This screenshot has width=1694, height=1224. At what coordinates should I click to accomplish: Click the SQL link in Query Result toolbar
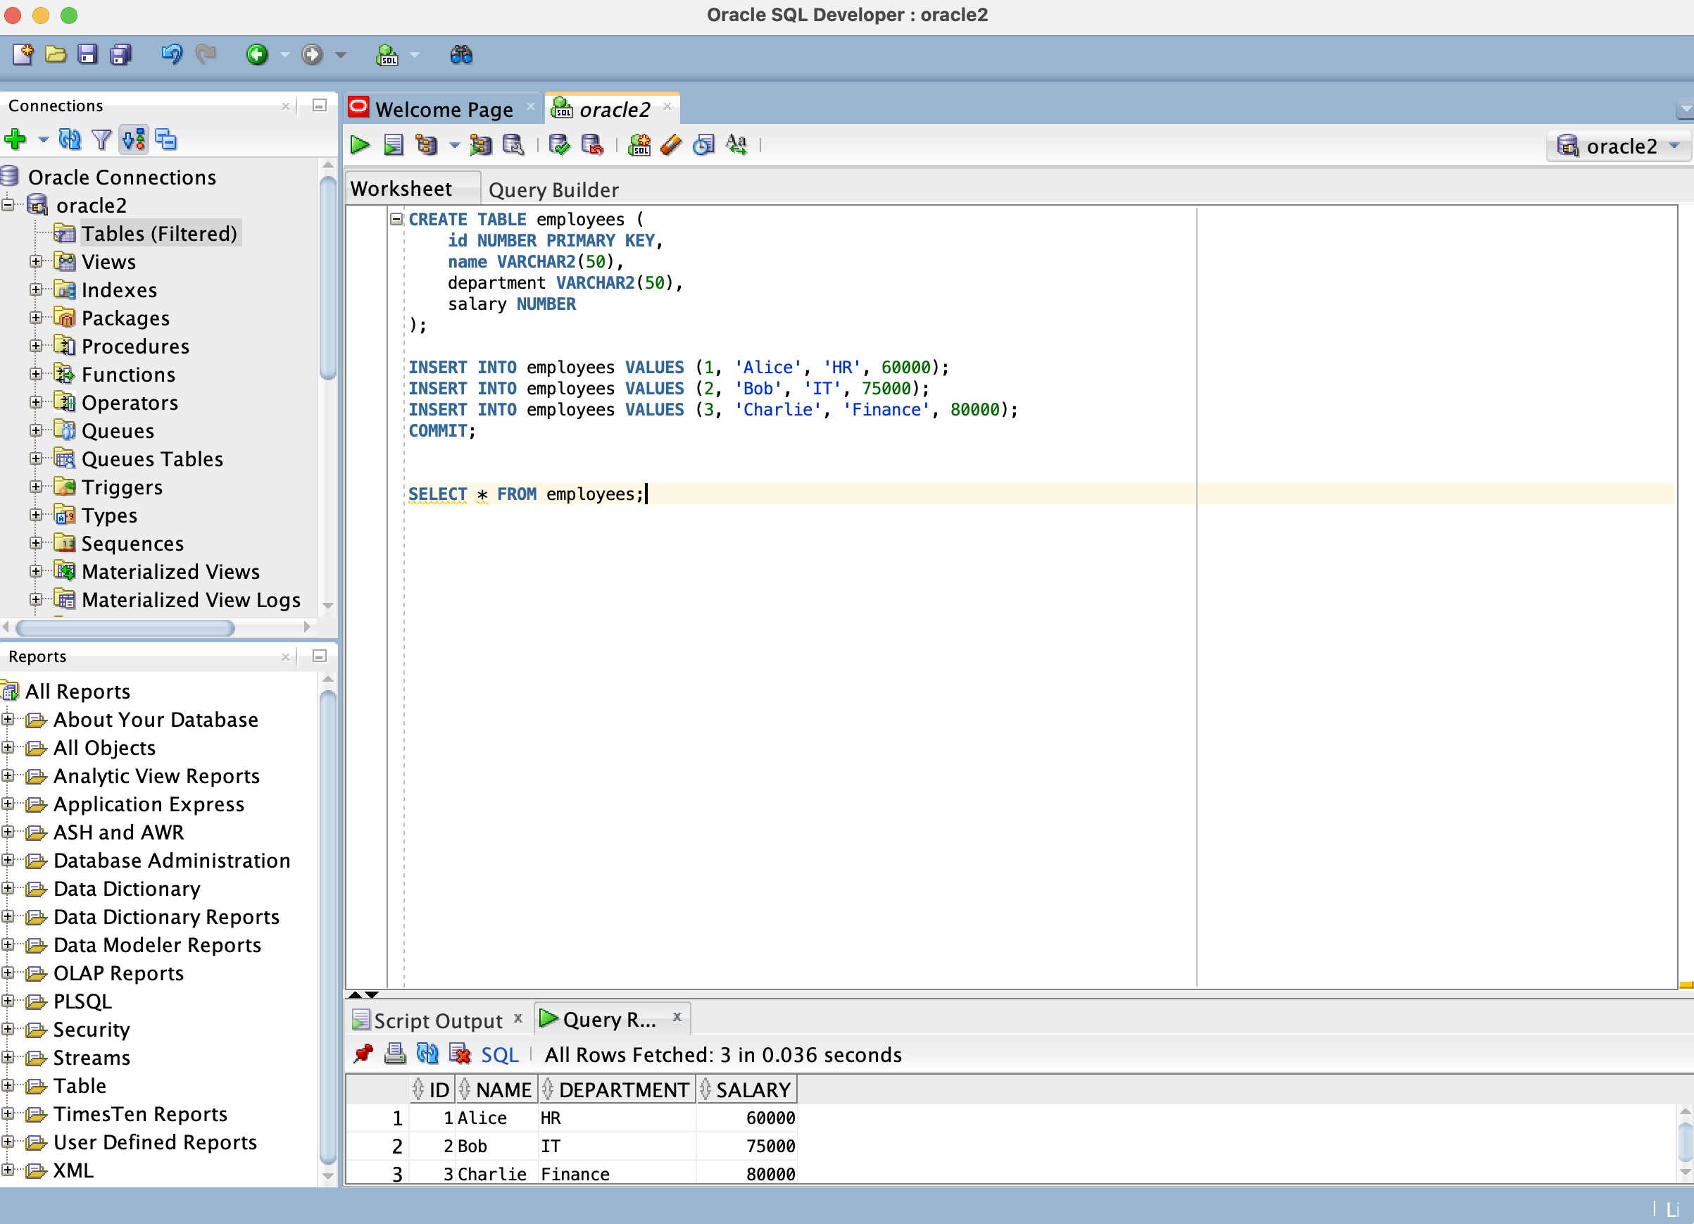[x=500, y=1055]
